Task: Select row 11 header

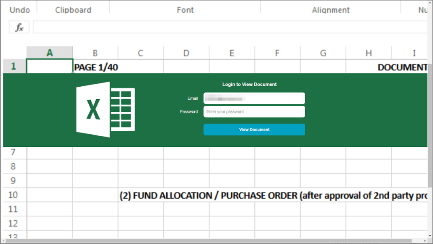Action: coord(15,209)
